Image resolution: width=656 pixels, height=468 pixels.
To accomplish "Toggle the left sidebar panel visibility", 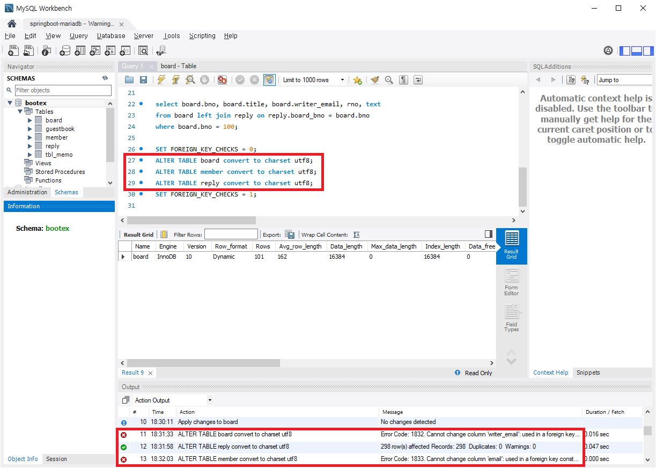I will [x=625, y=51].
